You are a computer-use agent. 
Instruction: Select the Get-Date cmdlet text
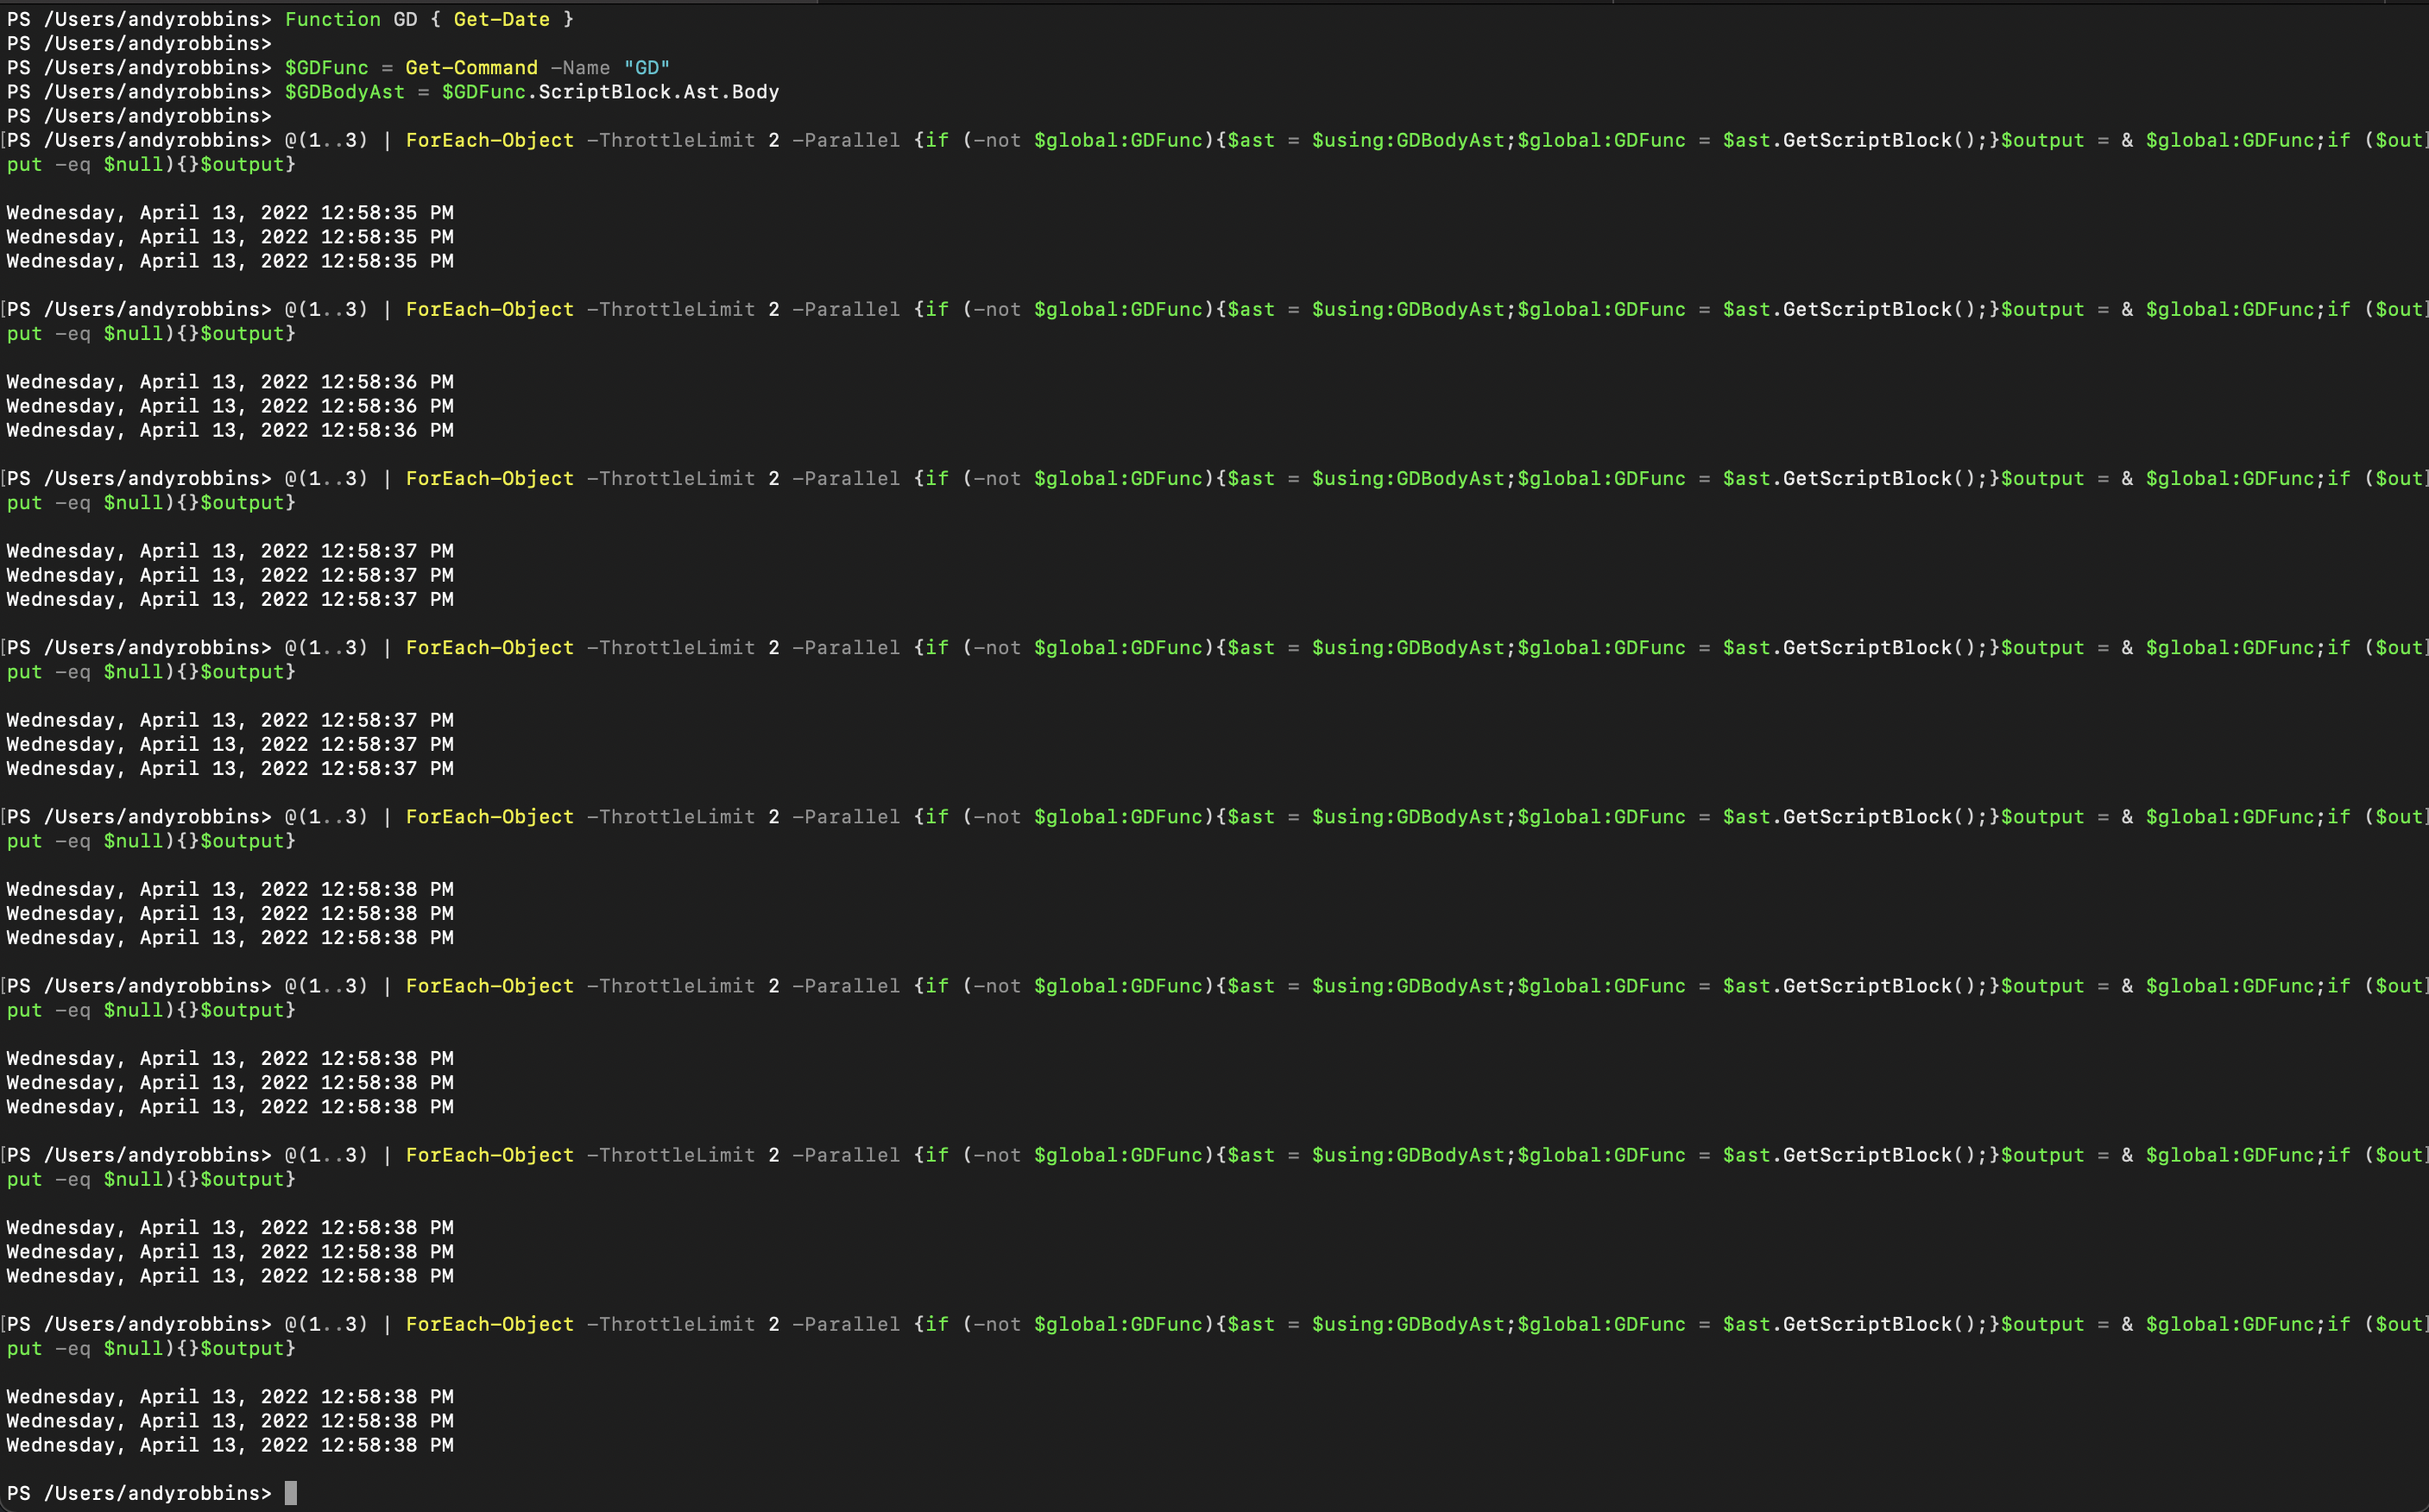click(x=500, y=19)
